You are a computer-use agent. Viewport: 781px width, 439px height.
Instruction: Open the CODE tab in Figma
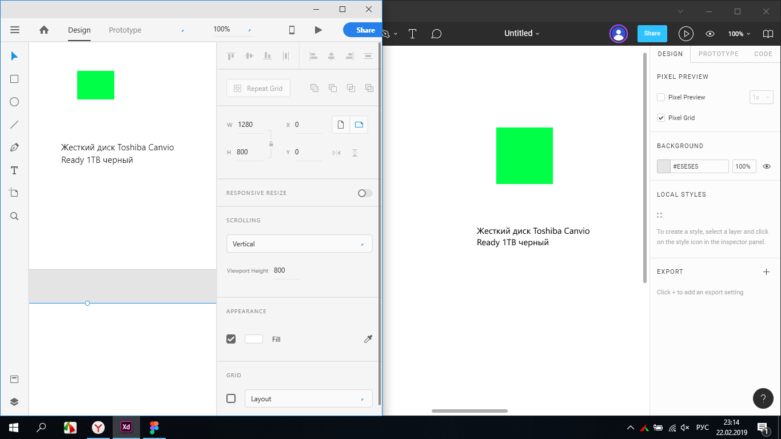coord(763,54)
